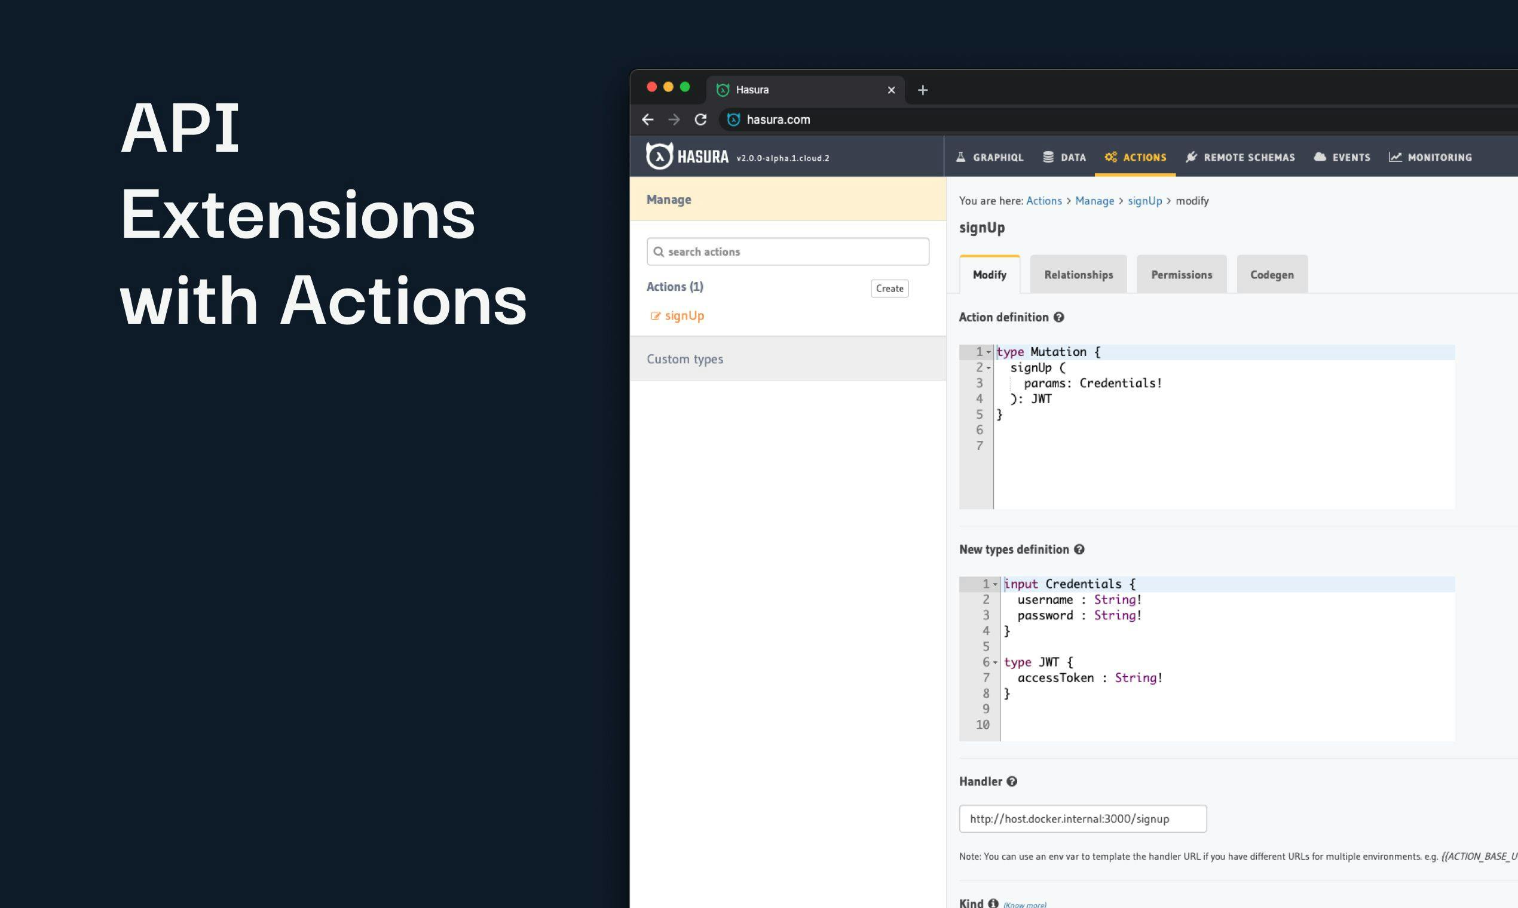The image size is (1518, 908).
Task: Click 'params: Credentials!' in the action editor
Action: click(x=1092, y=383)
